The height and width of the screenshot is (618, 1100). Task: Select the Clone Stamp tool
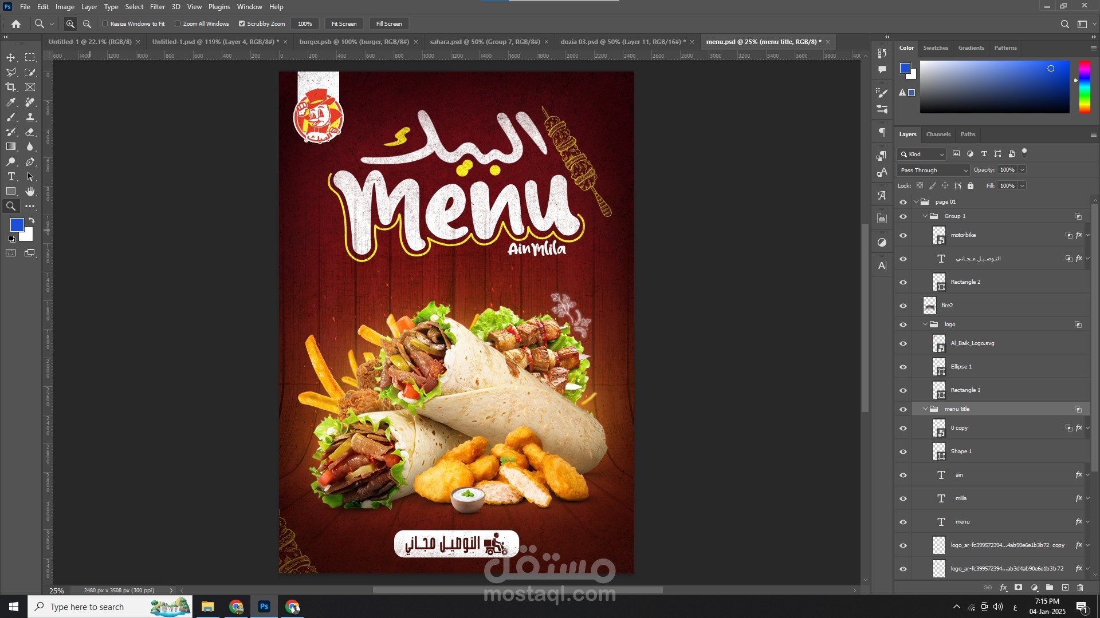(30, 117)
